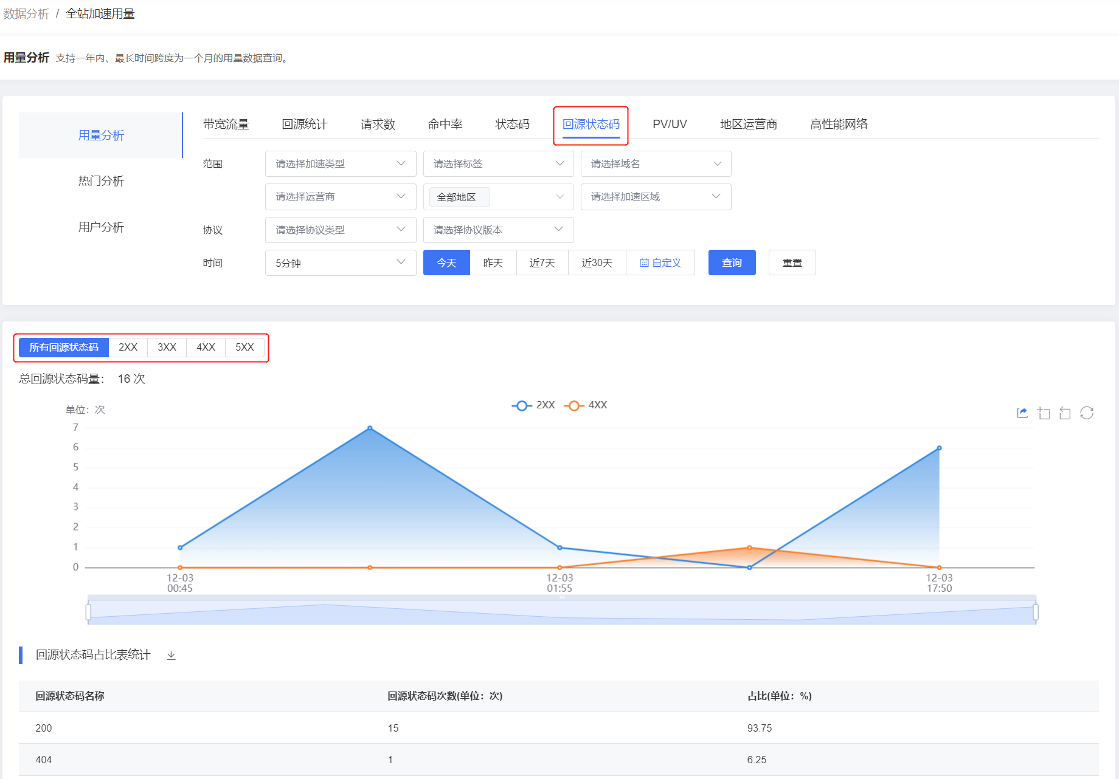Click the 自定义 custom time button

(660, 263)
